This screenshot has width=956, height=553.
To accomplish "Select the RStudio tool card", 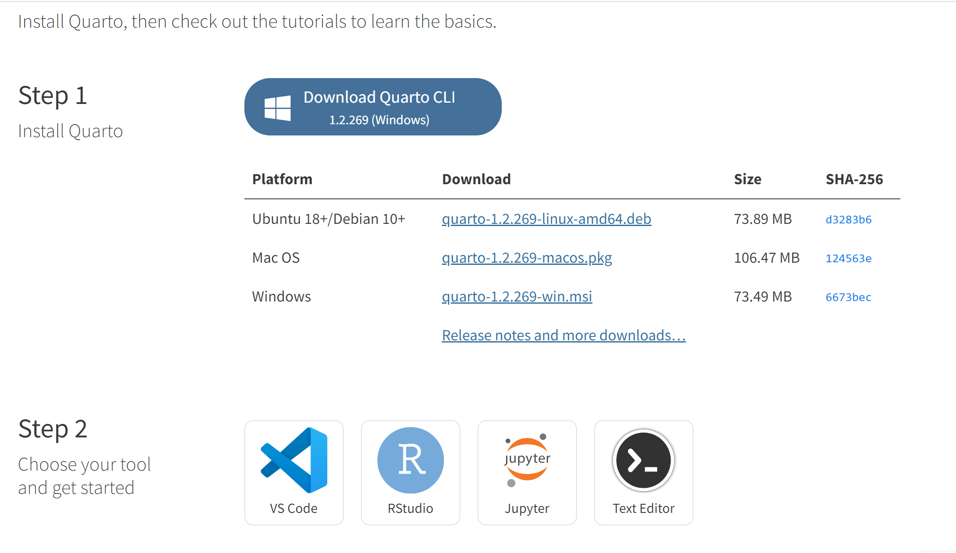I will coord(410,472).
